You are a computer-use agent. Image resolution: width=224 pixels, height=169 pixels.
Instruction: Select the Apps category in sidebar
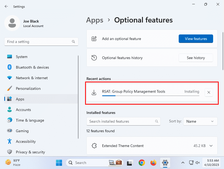41,99
